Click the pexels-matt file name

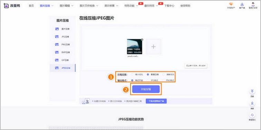click(x=133, y=56)
